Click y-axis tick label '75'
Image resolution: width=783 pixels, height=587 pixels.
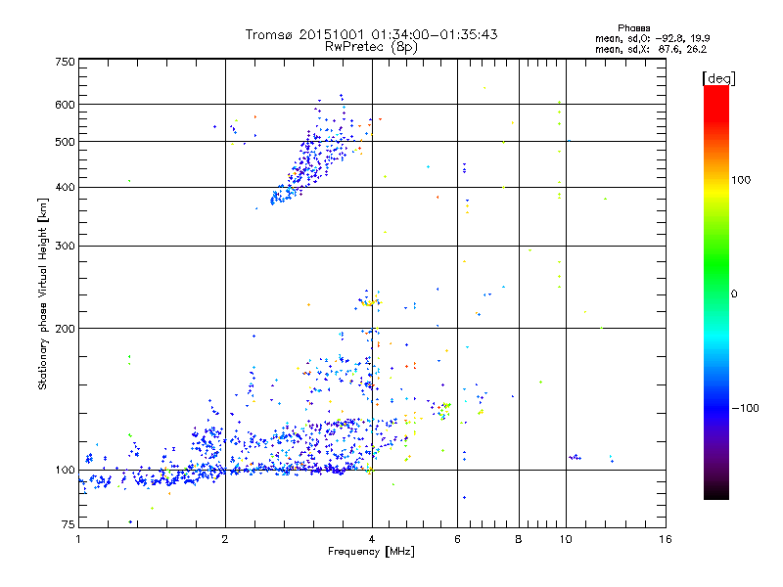click(x=68, y=524)
